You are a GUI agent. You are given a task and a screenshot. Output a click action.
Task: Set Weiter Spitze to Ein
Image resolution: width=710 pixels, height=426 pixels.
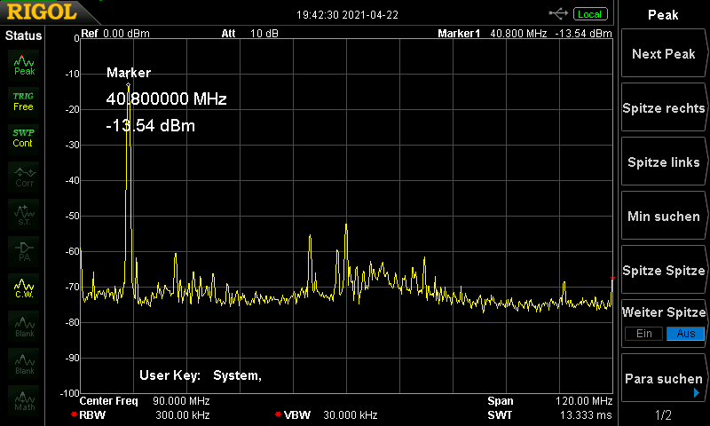(644, 334)
